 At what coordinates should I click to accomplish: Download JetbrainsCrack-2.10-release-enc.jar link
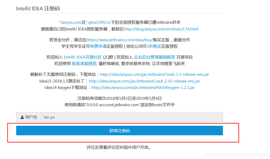pos(144,81)
